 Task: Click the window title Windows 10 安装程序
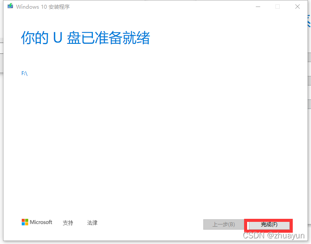click(x=43, y=7)
